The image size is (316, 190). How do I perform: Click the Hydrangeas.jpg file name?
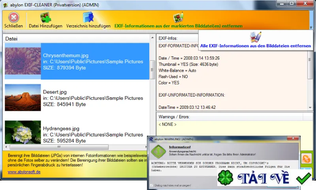click(x=61, y=129)
